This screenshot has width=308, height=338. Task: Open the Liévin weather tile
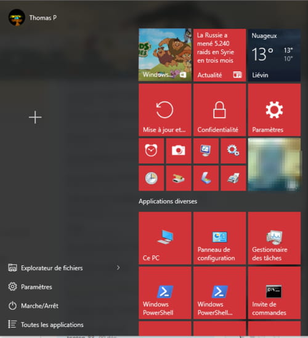(274, 55)
